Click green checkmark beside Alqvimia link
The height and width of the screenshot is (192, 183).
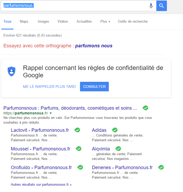coord(118,149)
